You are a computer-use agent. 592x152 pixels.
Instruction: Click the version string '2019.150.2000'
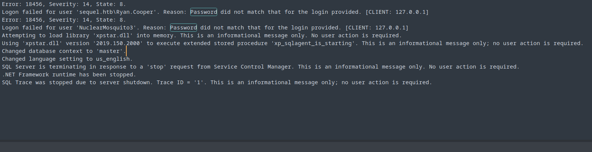118,43
